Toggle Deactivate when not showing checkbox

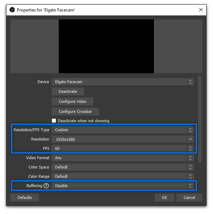click(x=54, y=121)
